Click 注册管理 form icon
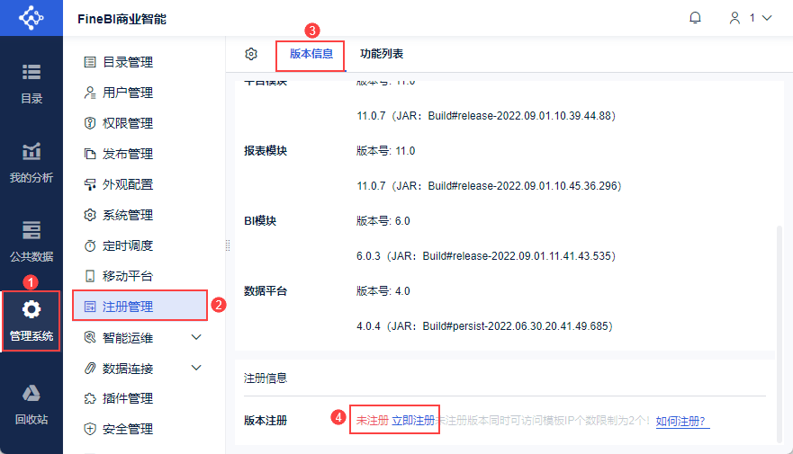This screenshot has width=793, height=454. click(x=90, y=307)
